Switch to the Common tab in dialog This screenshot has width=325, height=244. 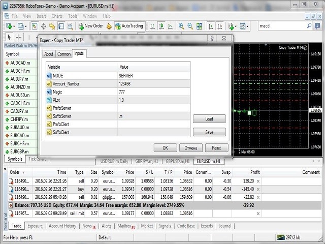(64, 54)
